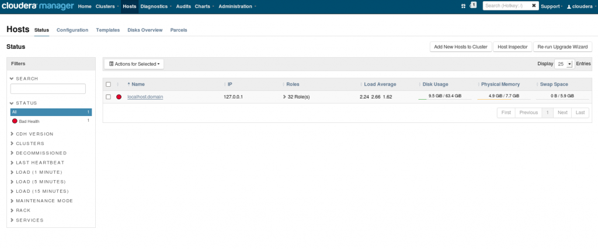
Task: Sort hosts by Name column arrow
Action: (x=128, y=84)
